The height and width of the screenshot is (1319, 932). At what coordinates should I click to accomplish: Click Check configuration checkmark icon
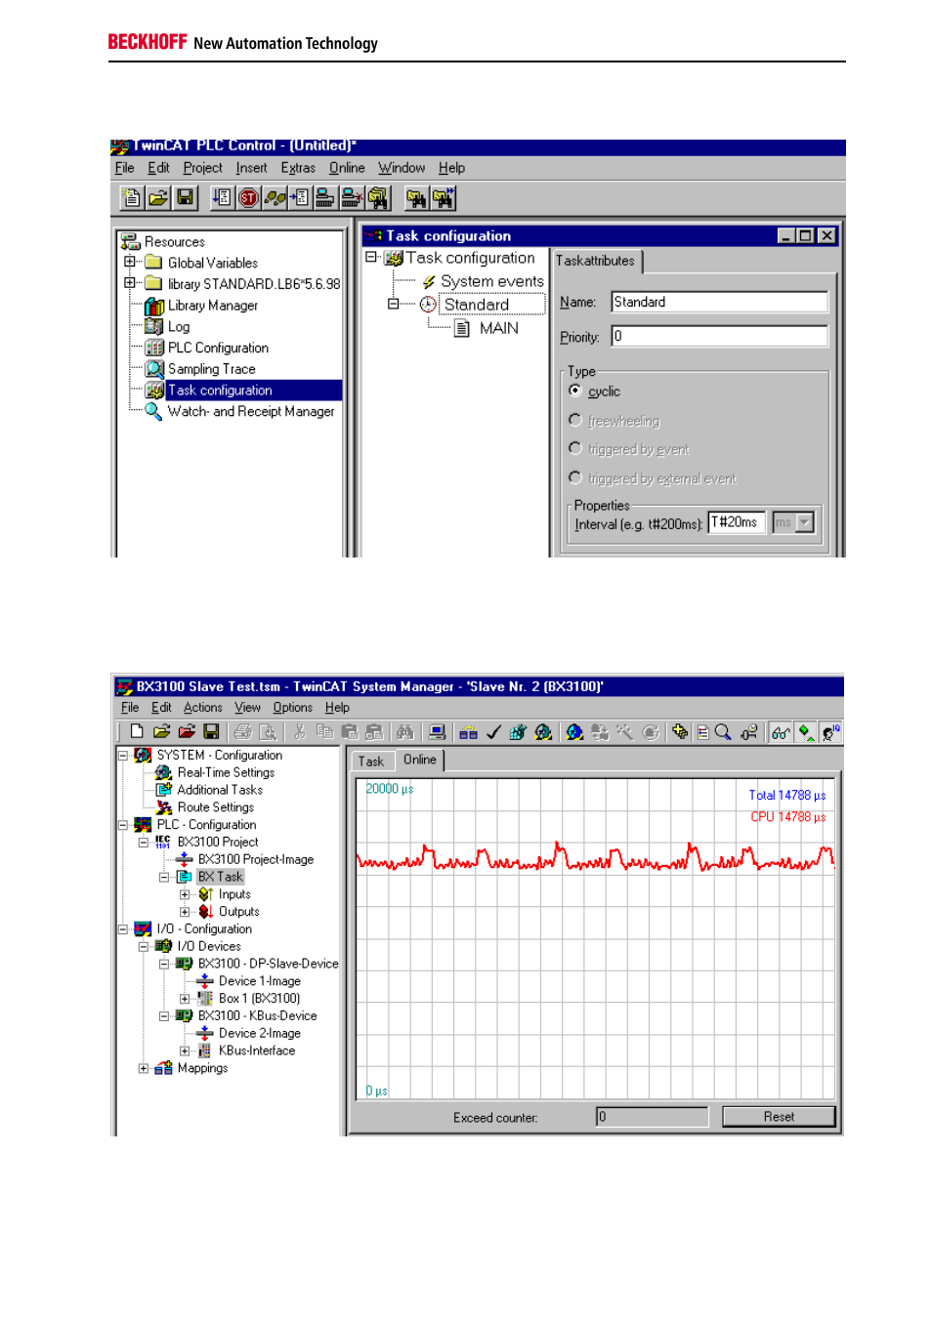click(493, 731)
